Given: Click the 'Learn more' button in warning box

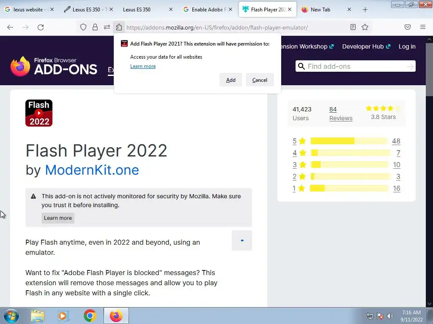Looking at the screenshot, I should pyautogui.click(x=58, y=218).
